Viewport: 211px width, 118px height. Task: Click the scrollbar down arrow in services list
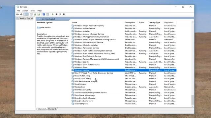point(193,106)
